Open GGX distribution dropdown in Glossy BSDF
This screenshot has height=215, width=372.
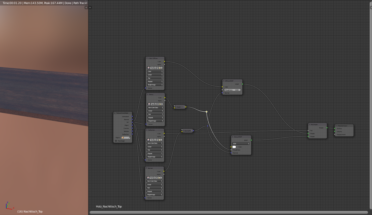(x=241, y=144)
